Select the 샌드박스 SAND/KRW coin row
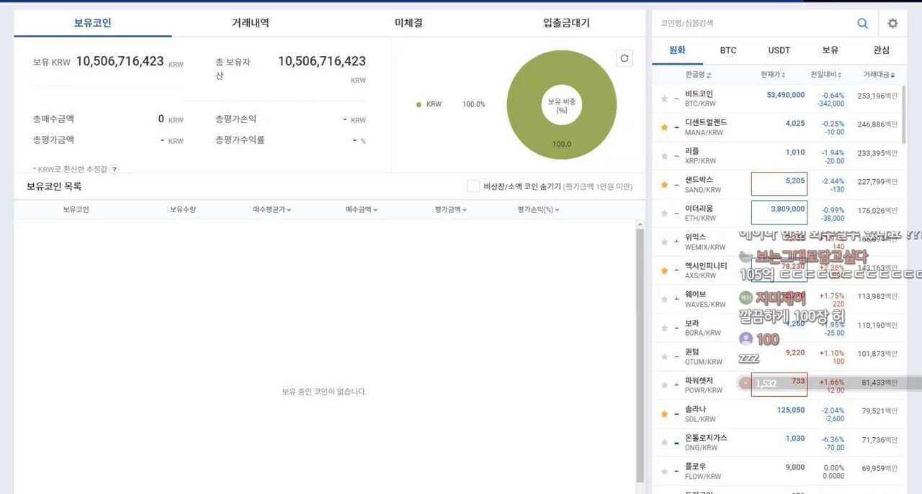 pos(710,183)
